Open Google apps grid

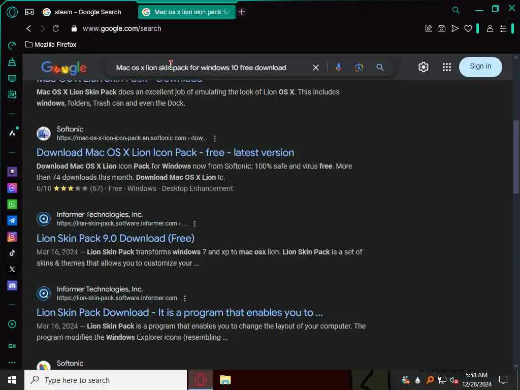(x=447, y=68)
